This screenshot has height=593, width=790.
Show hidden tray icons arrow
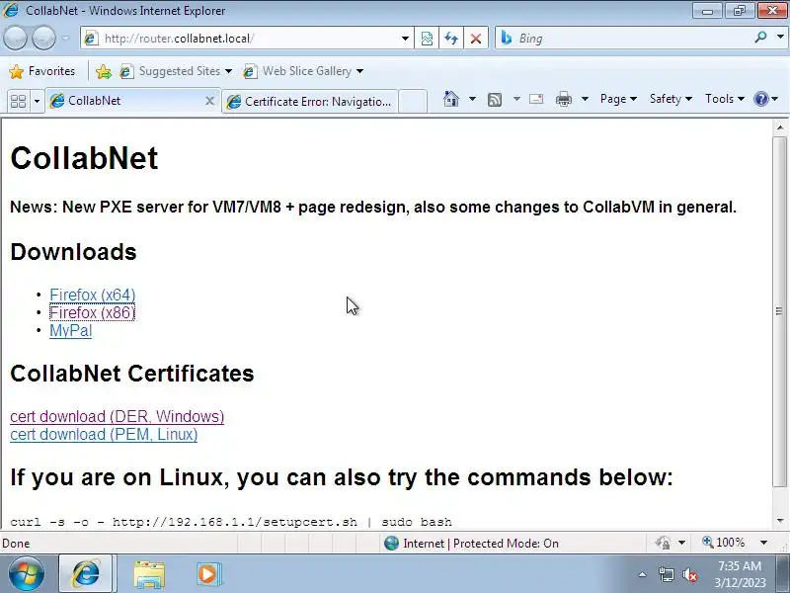642,574
